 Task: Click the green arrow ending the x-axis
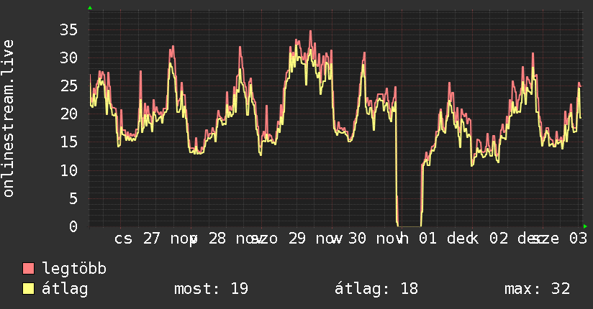pos(585,226)
